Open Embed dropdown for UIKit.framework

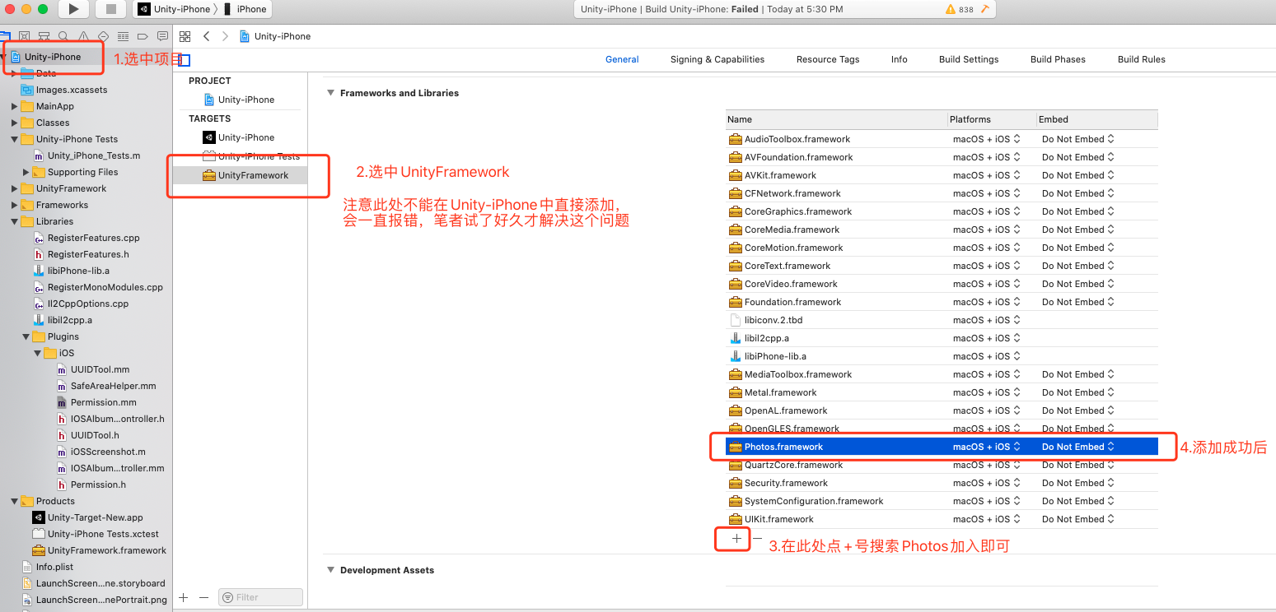tap(1077, 519)
